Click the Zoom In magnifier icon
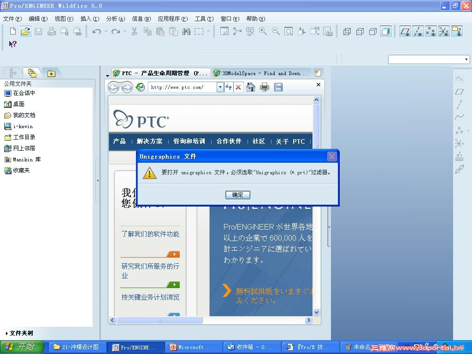The width and height of the screenshot is (472, 354). tap(263, 31)
